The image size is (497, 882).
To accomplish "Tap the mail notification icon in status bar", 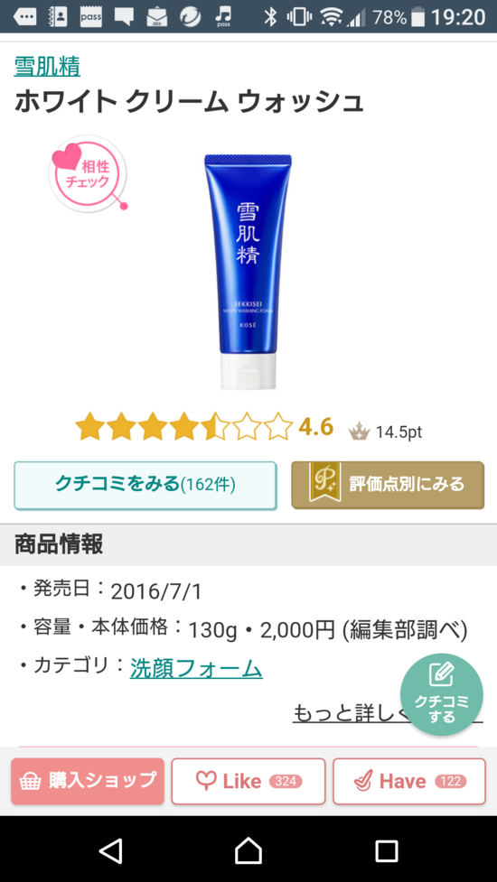I will [x=157, y=17].
